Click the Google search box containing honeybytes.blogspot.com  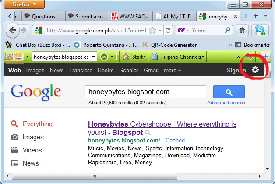coord(145,92)
